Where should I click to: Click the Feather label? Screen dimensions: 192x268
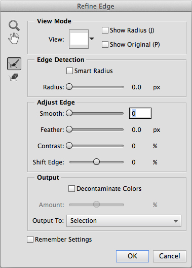(x=52, y=130)
